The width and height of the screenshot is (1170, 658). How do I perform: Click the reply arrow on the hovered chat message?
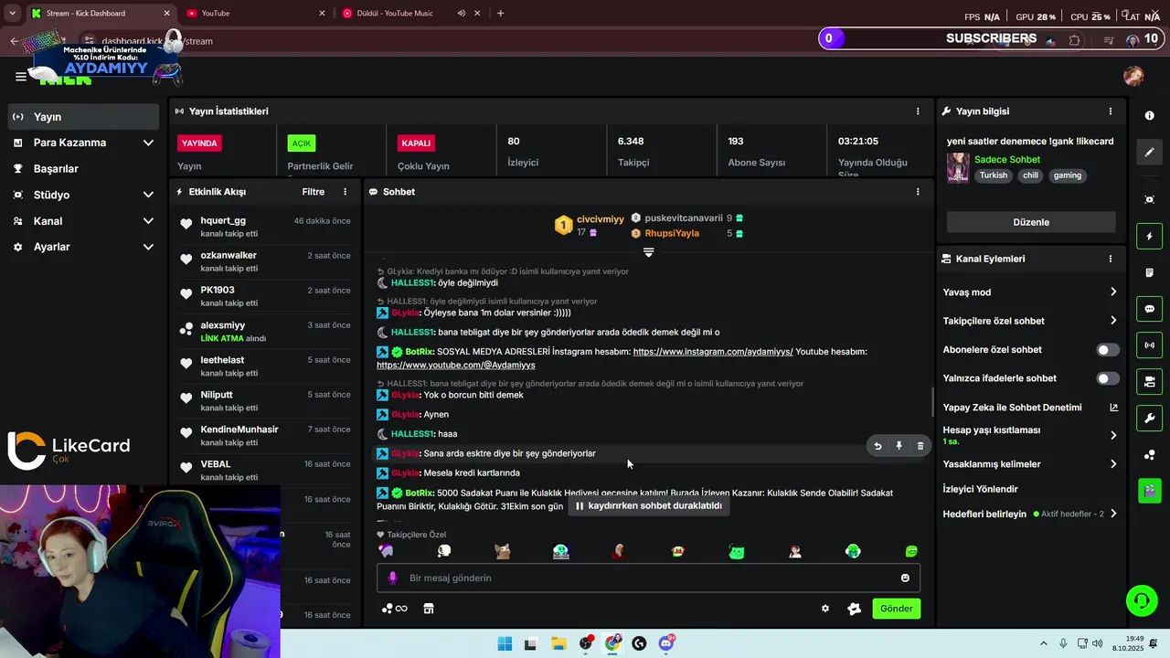pyautogui.click(x=877, y=446)
